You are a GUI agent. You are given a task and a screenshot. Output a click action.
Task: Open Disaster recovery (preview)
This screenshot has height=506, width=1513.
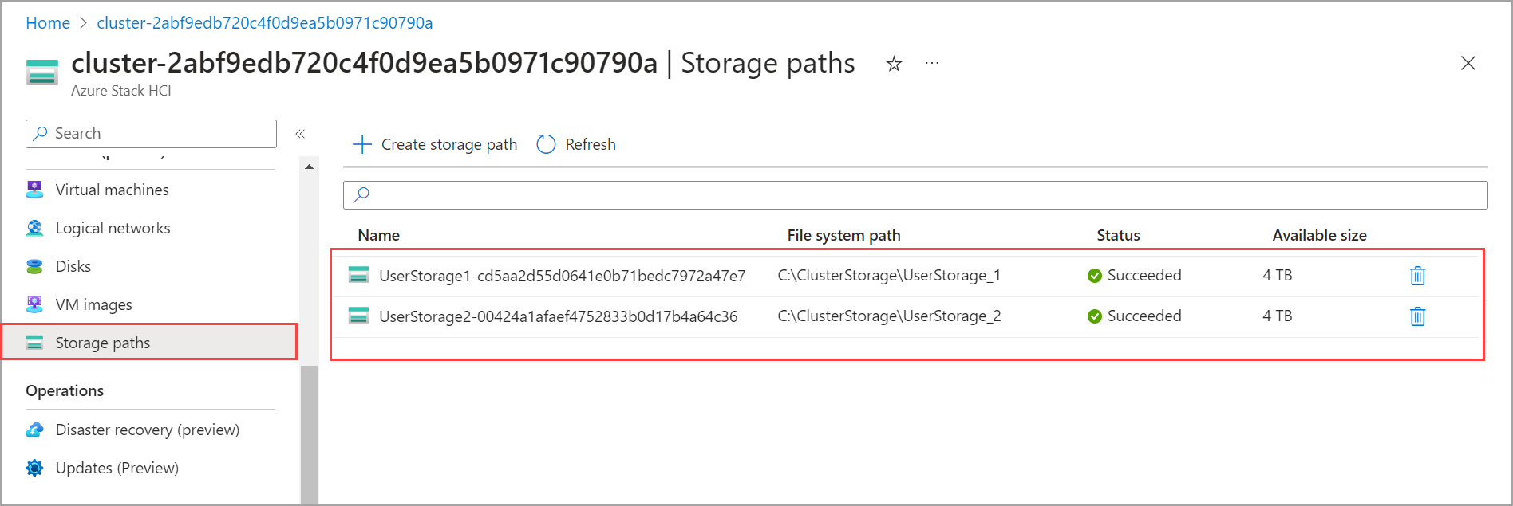[147, 430]
